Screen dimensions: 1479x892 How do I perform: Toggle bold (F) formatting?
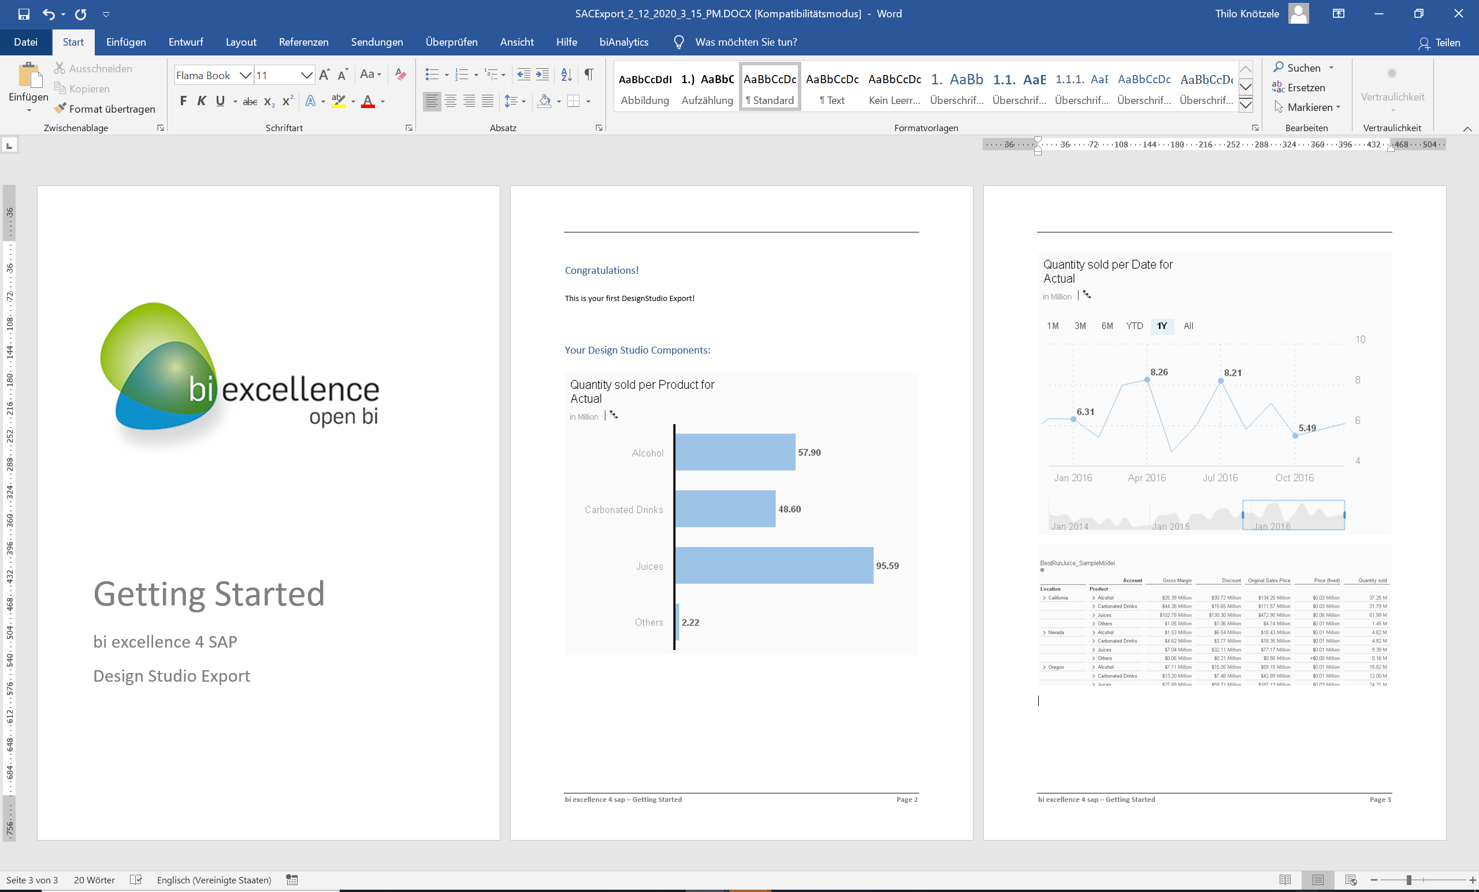[183, 101]
